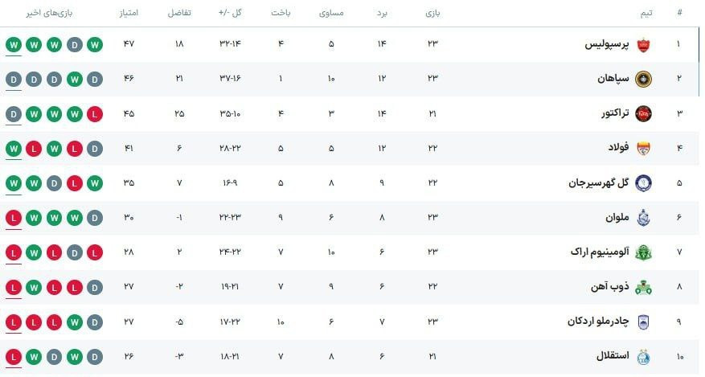Click the Malavan club logo
Viewport: 705px width, 377px height.
pyautogui.click(x=643, y=218)
